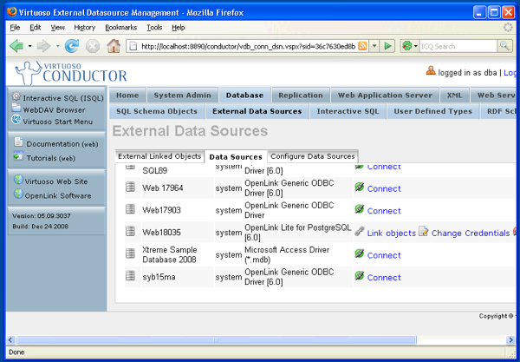Click the Virtuoso Web Site globe icon
The width and height of the screenshot is (520, 362).
tap(18, 180)
